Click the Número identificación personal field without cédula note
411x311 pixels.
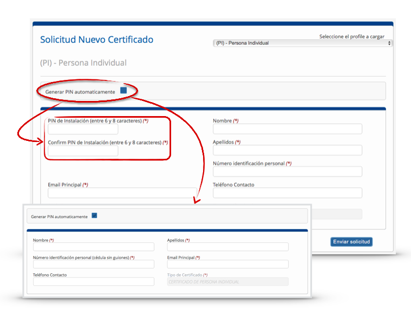click(287, 172)
